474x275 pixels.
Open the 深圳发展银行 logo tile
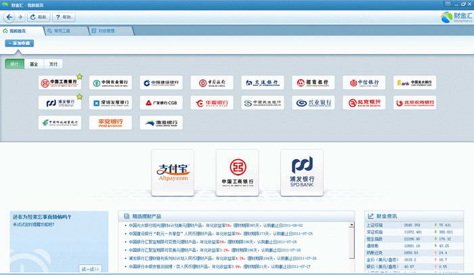tap(110, 103)
